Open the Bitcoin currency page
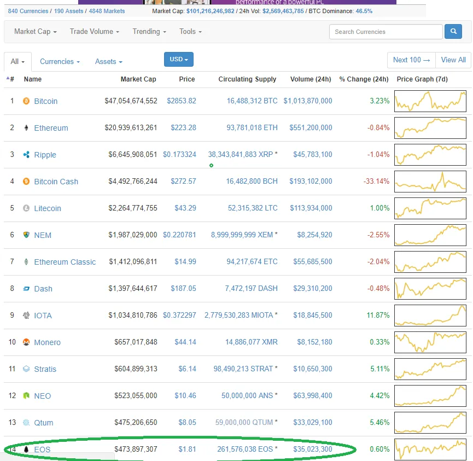 pyautogui.click(x=46, y=101)
